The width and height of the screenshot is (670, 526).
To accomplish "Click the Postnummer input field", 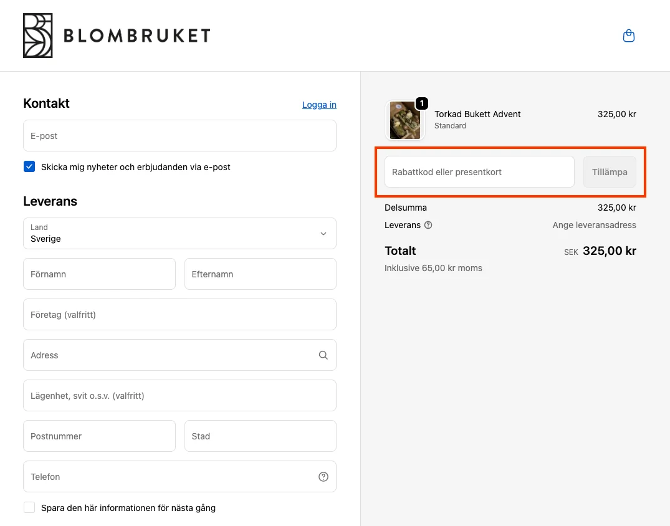I will point(99,436).
